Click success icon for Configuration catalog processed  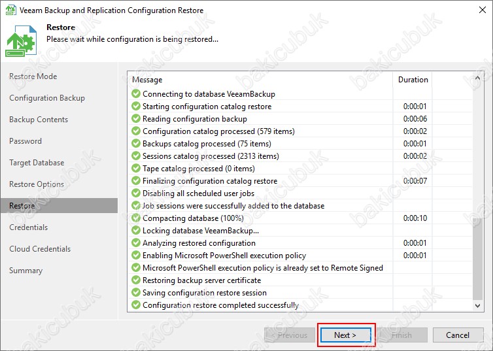136,131
